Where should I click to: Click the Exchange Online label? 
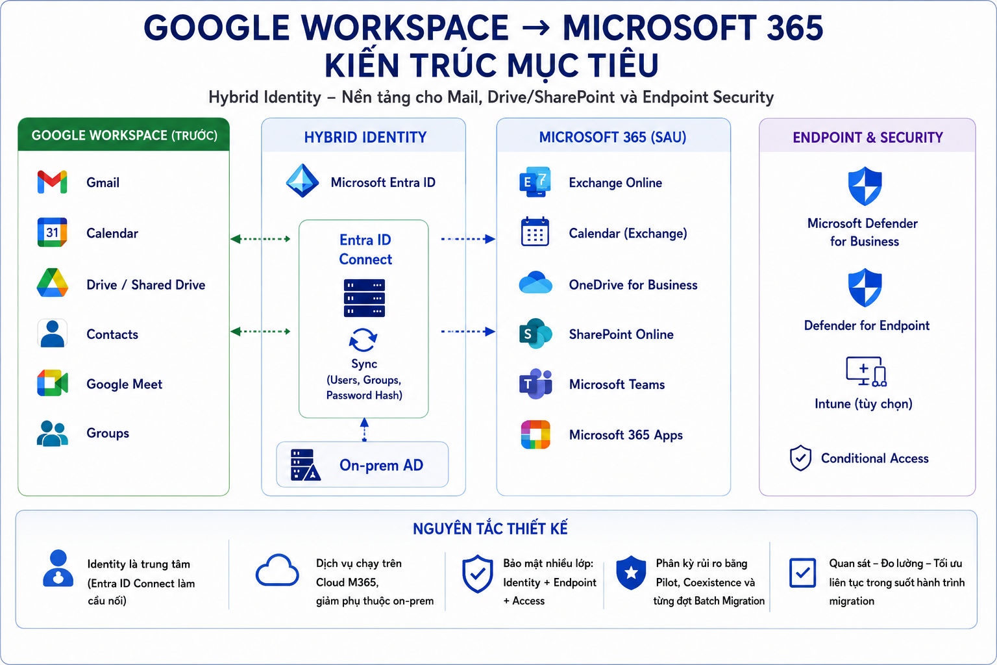click(615, 183)
